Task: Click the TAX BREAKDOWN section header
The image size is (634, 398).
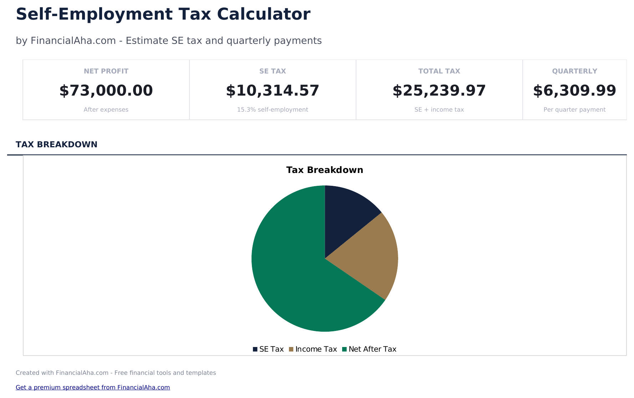Action: coord(56,144)
